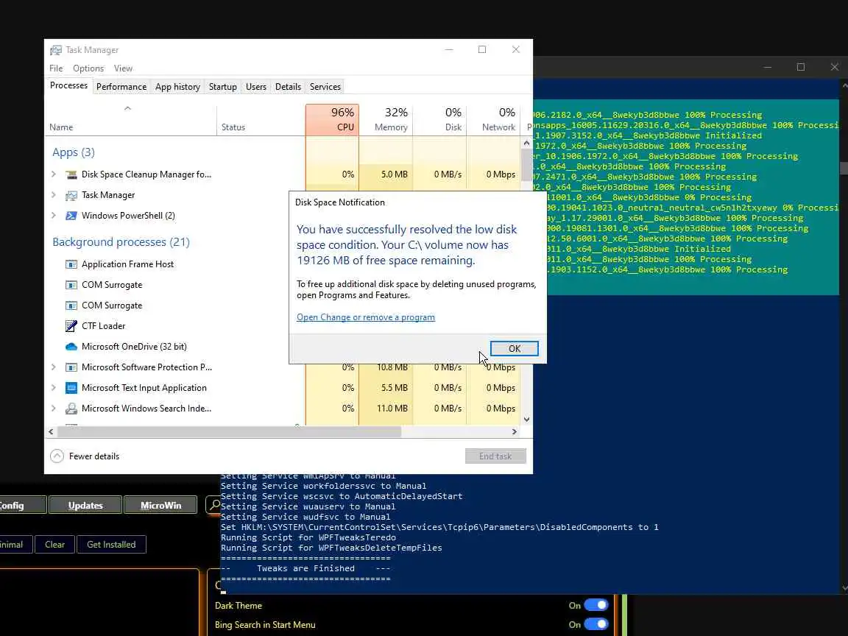Expand the Disk Space Cleanup Manager row

pyautogui.click(x=54, y=174)
